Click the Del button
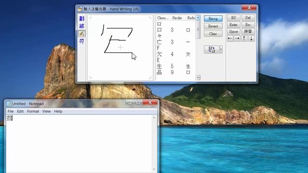Screen dimensions: 308x173 248,18
